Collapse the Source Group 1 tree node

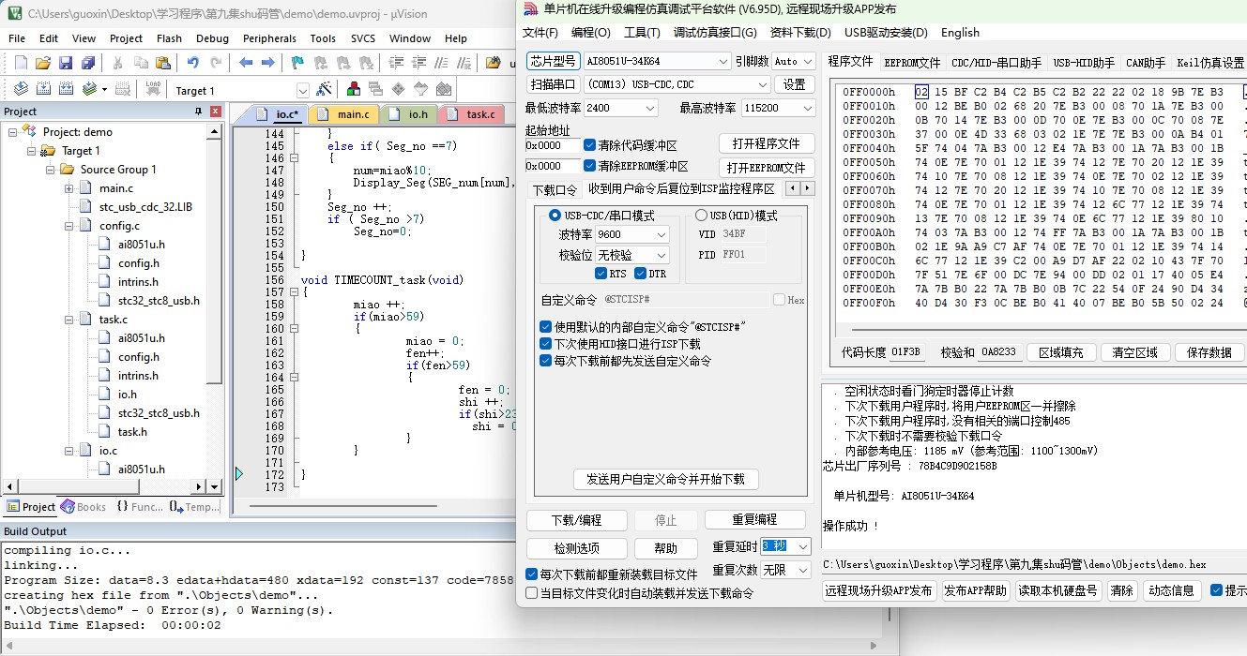pyautogui.click(x=51, y=170)
